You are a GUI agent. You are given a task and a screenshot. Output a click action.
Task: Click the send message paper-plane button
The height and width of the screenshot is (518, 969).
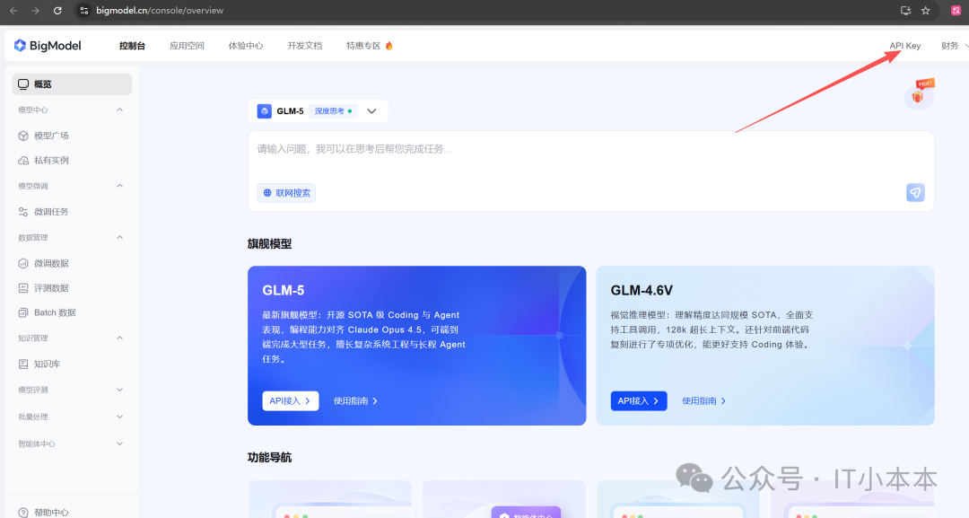(915, 193)
